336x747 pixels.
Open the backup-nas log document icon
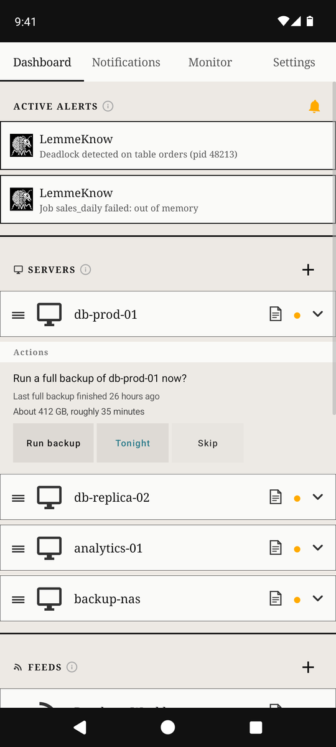[x=276, y=599]
